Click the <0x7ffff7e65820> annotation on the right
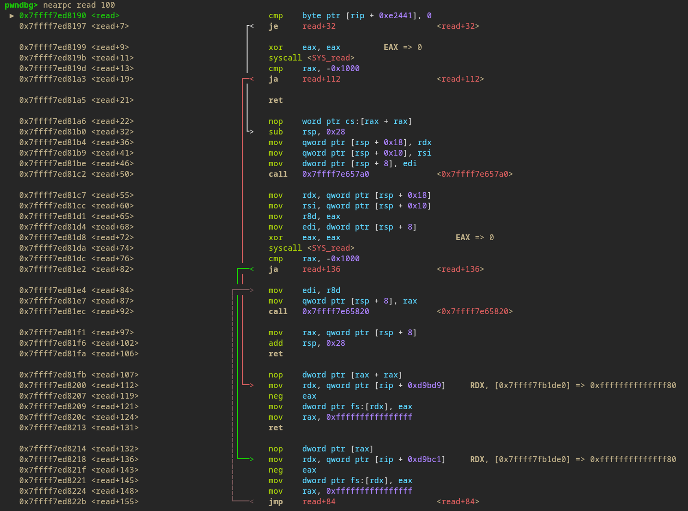688x511 pixels. (474, 312)
